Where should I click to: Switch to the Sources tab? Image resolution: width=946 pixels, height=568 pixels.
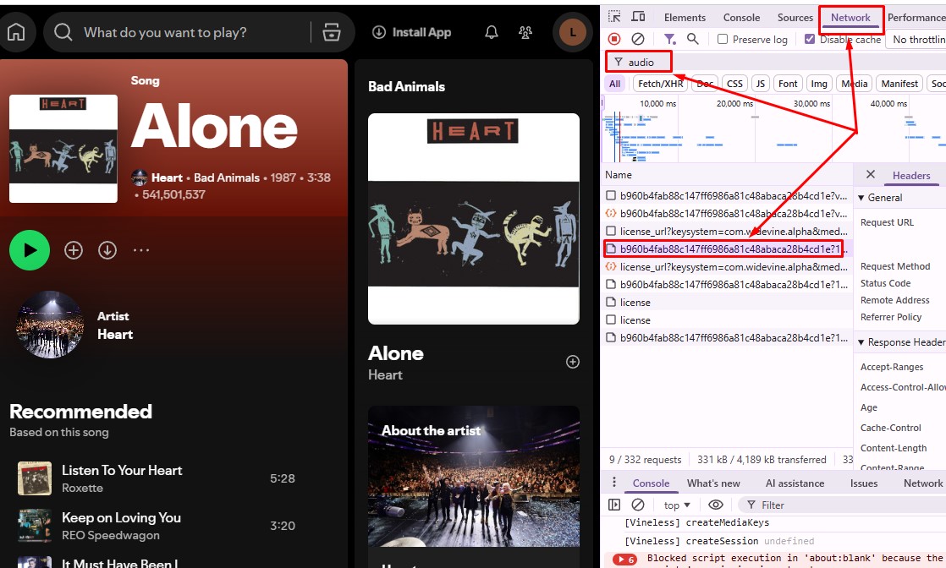click(x=795, y=18)
